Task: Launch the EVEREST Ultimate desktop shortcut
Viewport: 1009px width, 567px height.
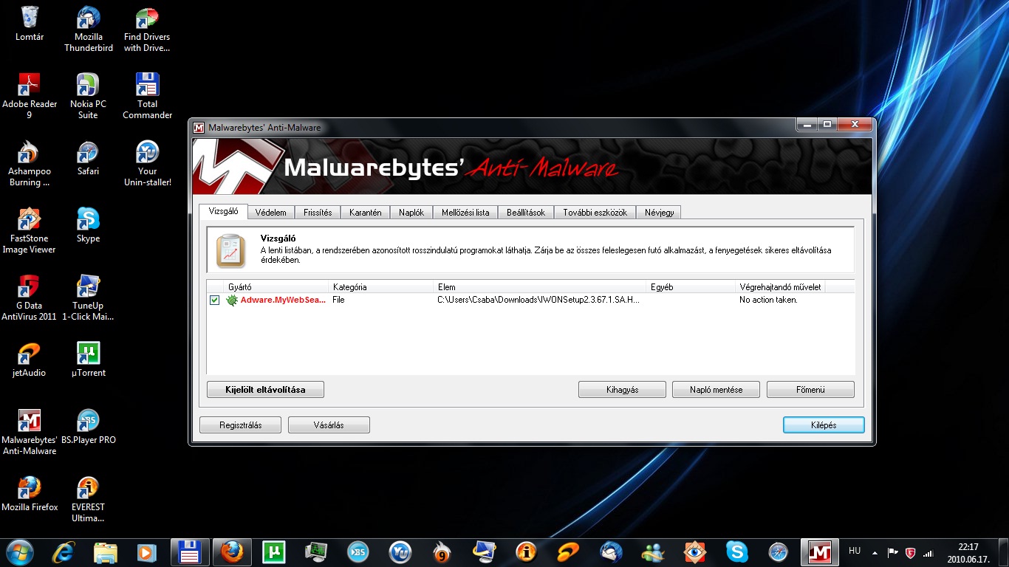Action: point(89,499)
